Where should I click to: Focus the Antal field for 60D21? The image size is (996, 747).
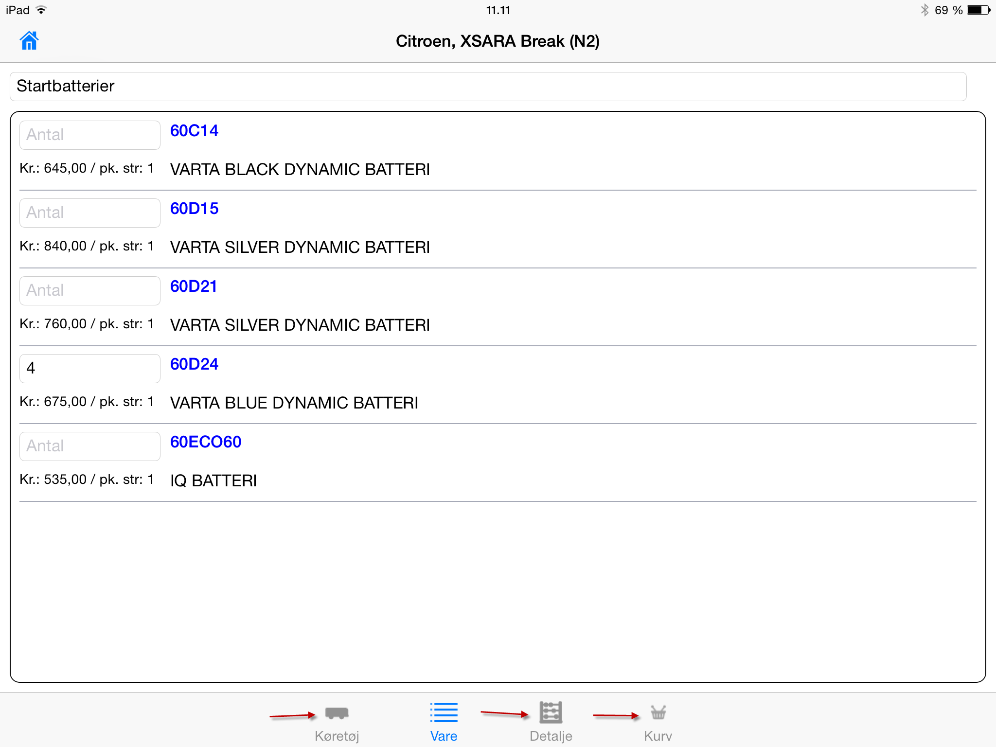pos(90,290)
